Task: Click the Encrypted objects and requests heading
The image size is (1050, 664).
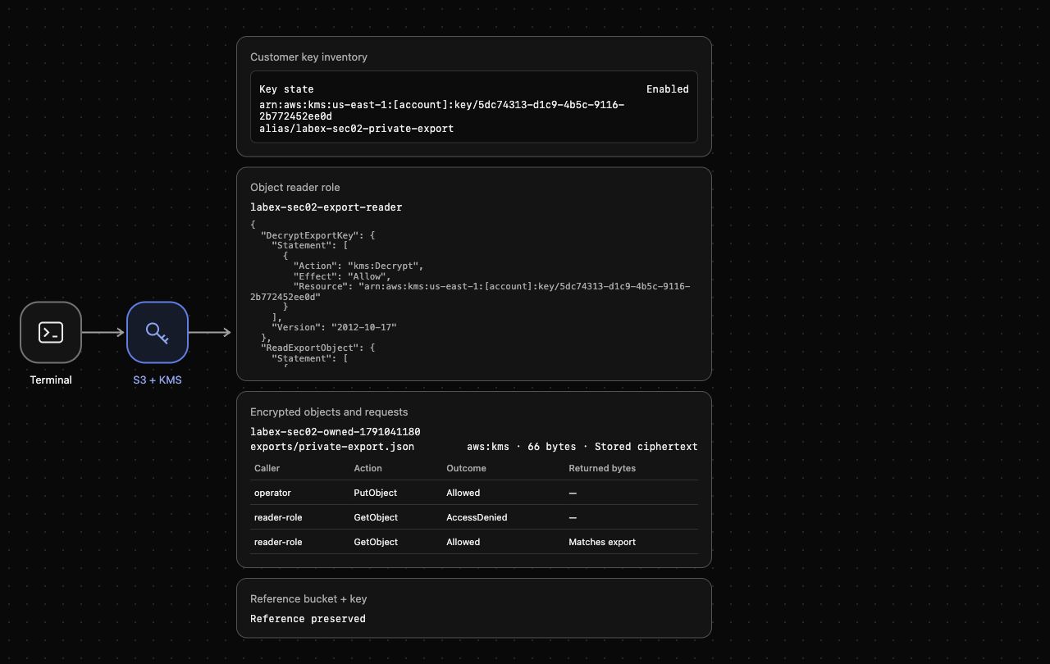Action: 329,412
